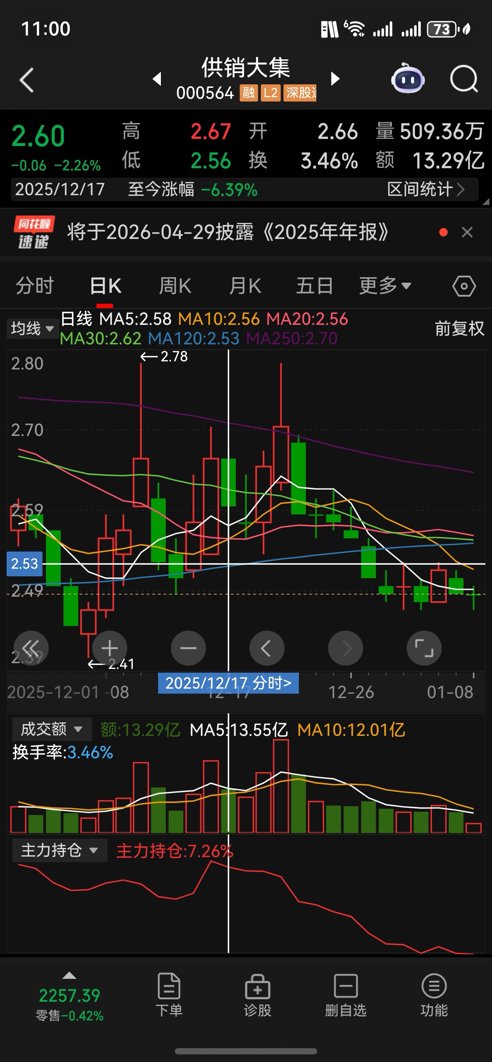Toggle the 前复权 adjustment mode

click(x=460, y=329)
